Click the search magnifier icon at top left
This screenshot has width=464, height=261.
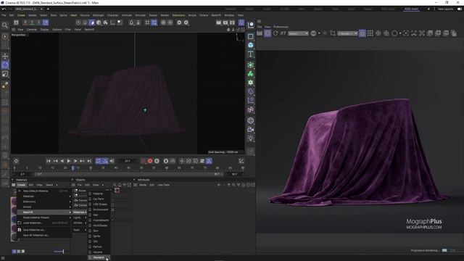5,25
